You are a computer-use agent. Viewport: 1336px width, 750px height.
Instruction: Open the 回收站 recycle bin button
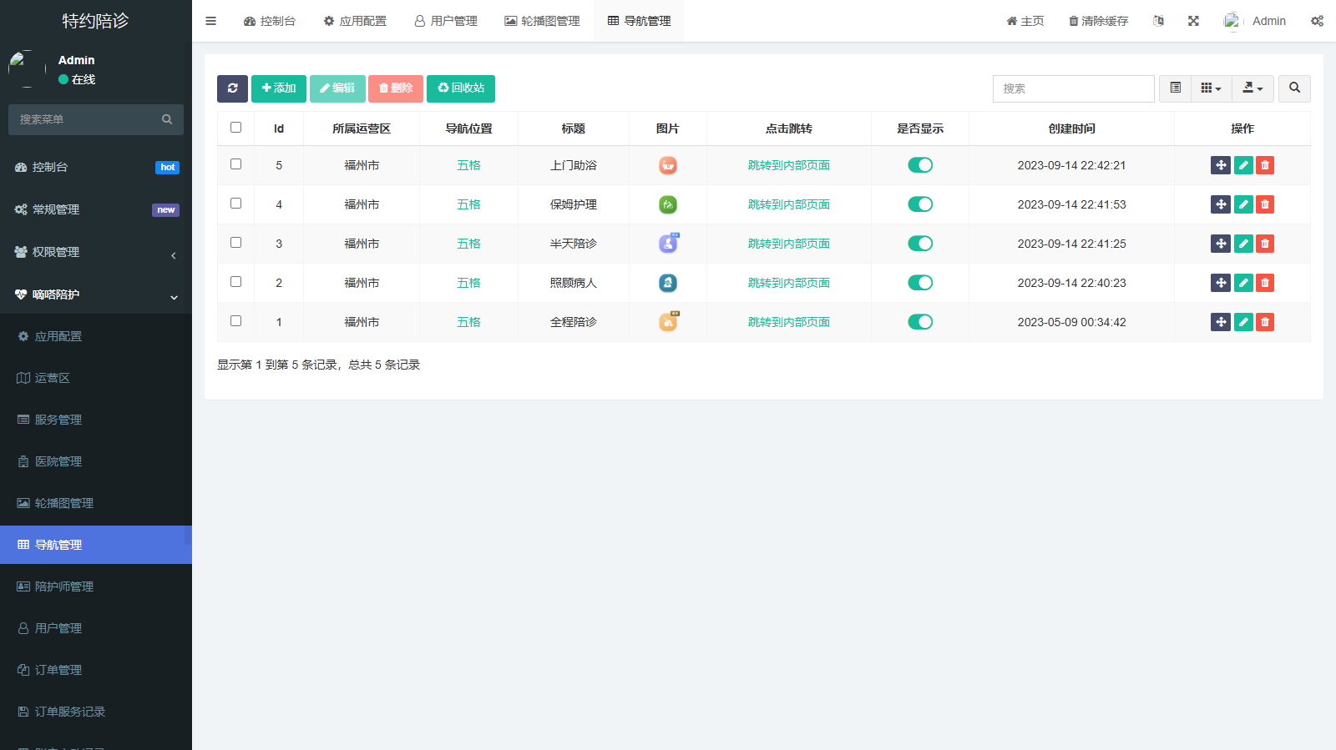(461, 88)
